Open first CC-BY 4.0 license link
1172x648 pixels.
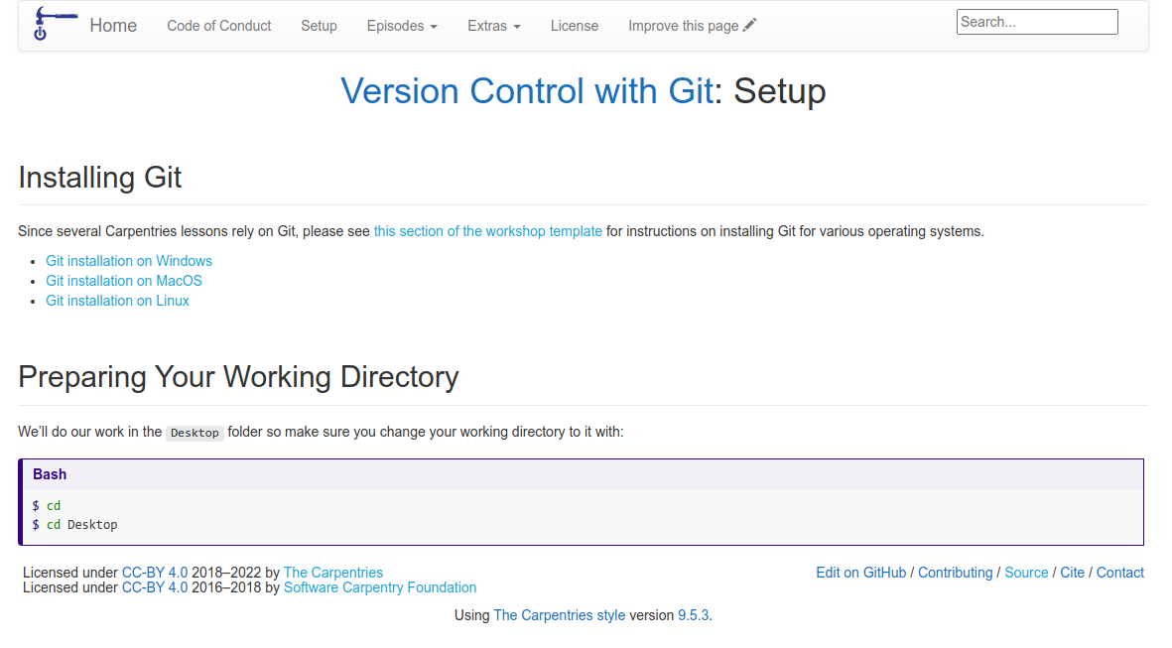pos(155,573)
